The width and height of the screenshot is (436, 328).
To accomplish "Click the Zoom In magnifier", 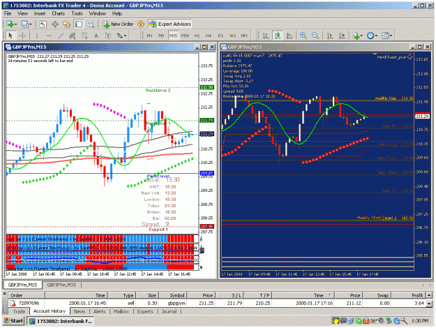I will coord(303,36).
